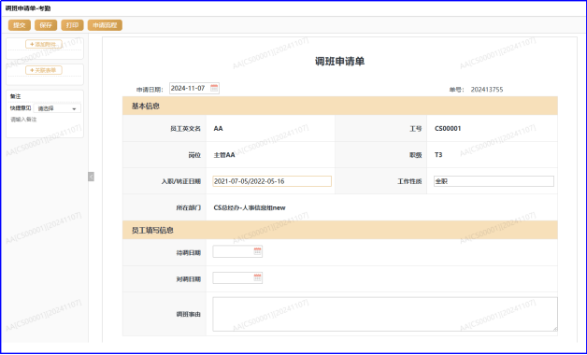Click the 关联表单 link form button

(44, 70)
